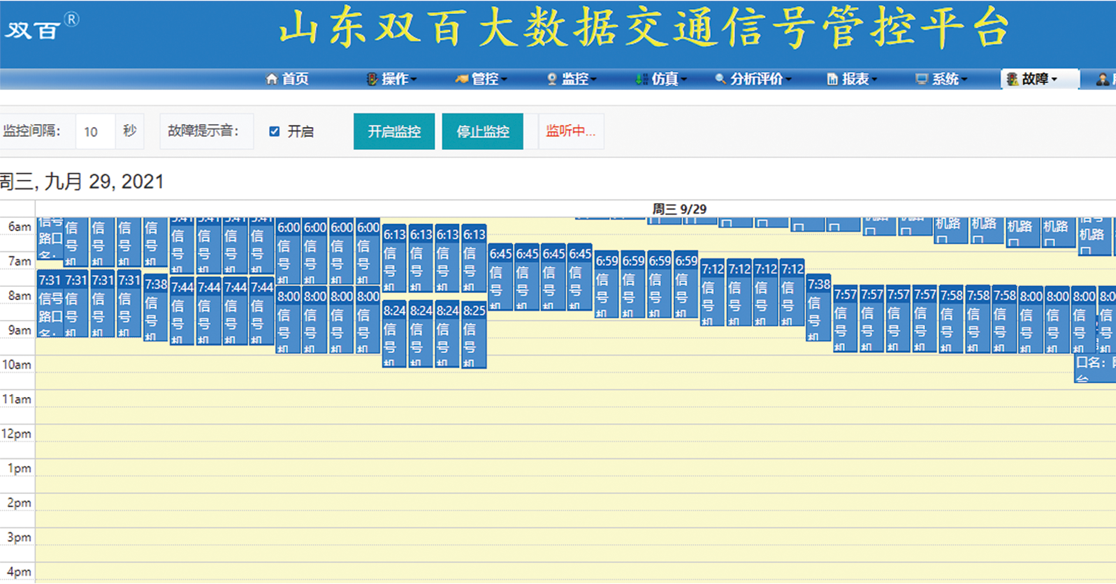Toggle the 开启 fault sound checkbox
This screenshot has width=1116, height=584.
pos(275,131)
